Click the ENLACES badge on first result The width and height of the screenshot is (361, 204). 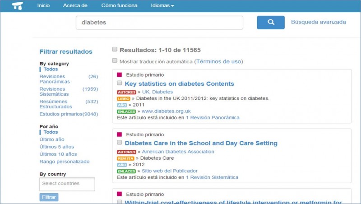click(x=126, y=111)
